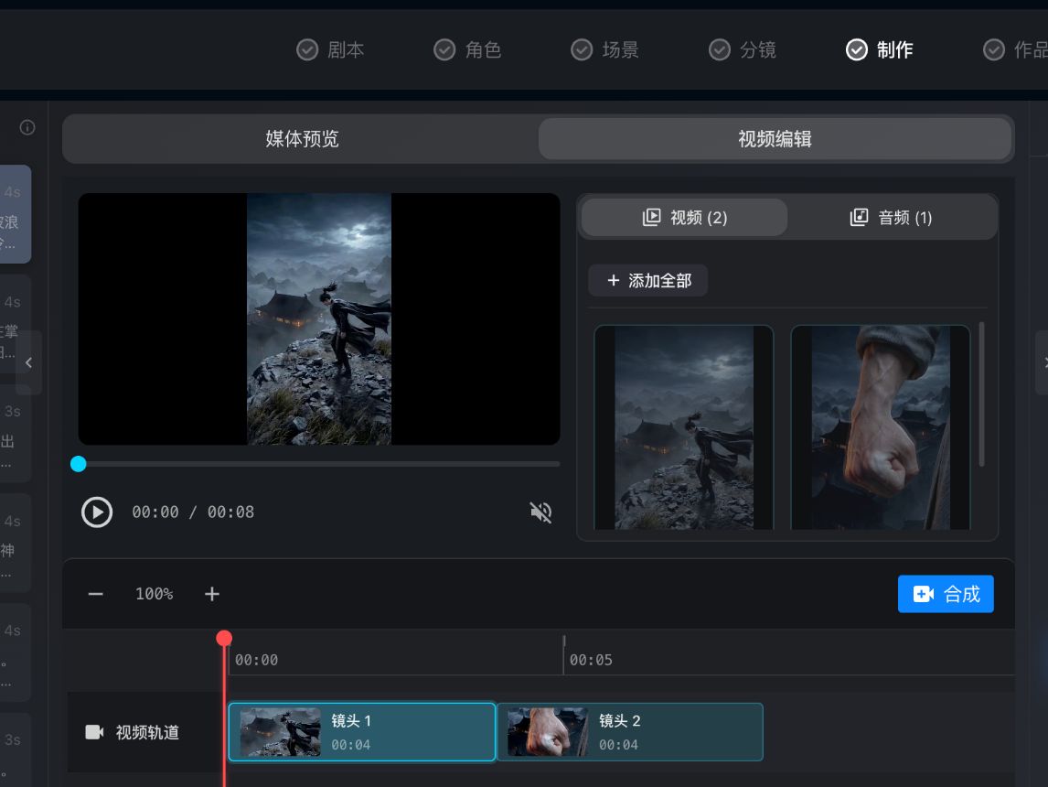Viewport: 1048px width, 787px height.
Task: Click the playback progress slider handle
Action: 78,464
